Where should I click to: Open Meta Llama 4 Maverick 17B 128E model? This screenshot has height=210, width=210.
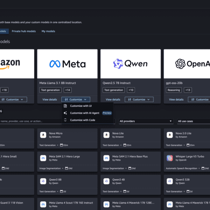point(133,203)
